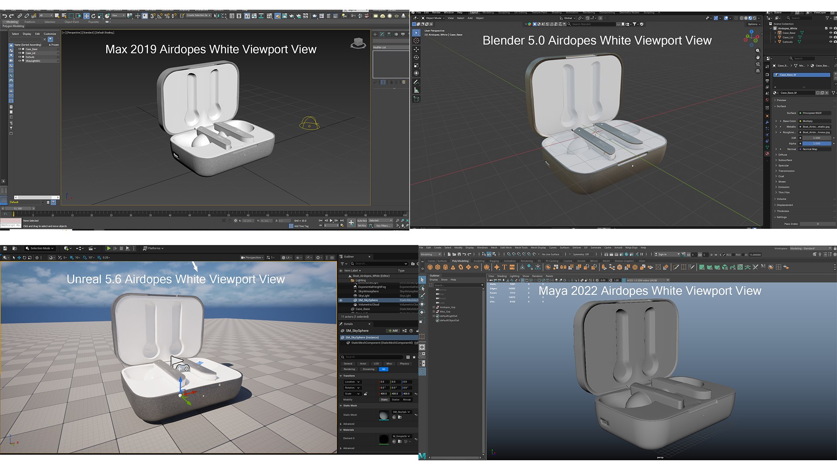Viewport: 837px width, 471px height.
Task: Click the text T icon on Maya shelf
Action: 504,267
